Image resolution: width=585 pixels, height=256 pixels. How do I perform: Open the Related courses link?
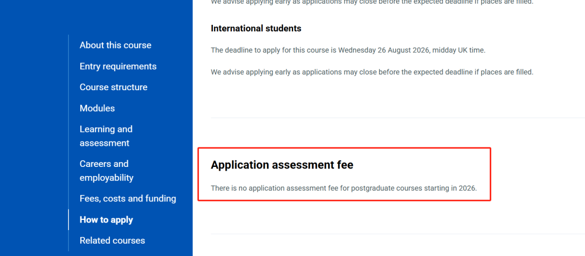pos(112,241)
